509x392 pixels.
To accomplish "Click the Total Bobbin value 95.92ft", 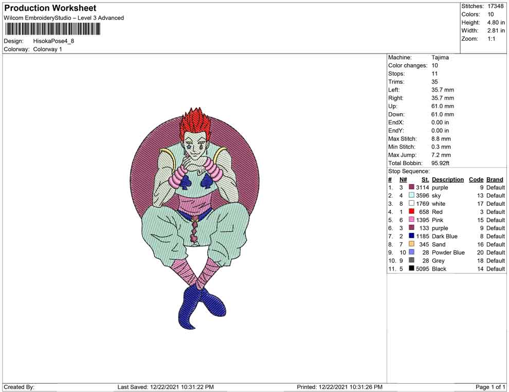I will [440, 163].
